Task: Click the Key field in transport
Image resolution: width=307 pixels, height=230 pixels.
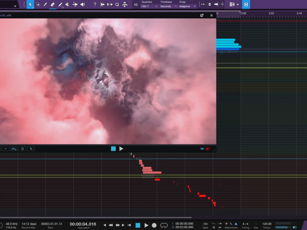Action: tap(256, 225)
